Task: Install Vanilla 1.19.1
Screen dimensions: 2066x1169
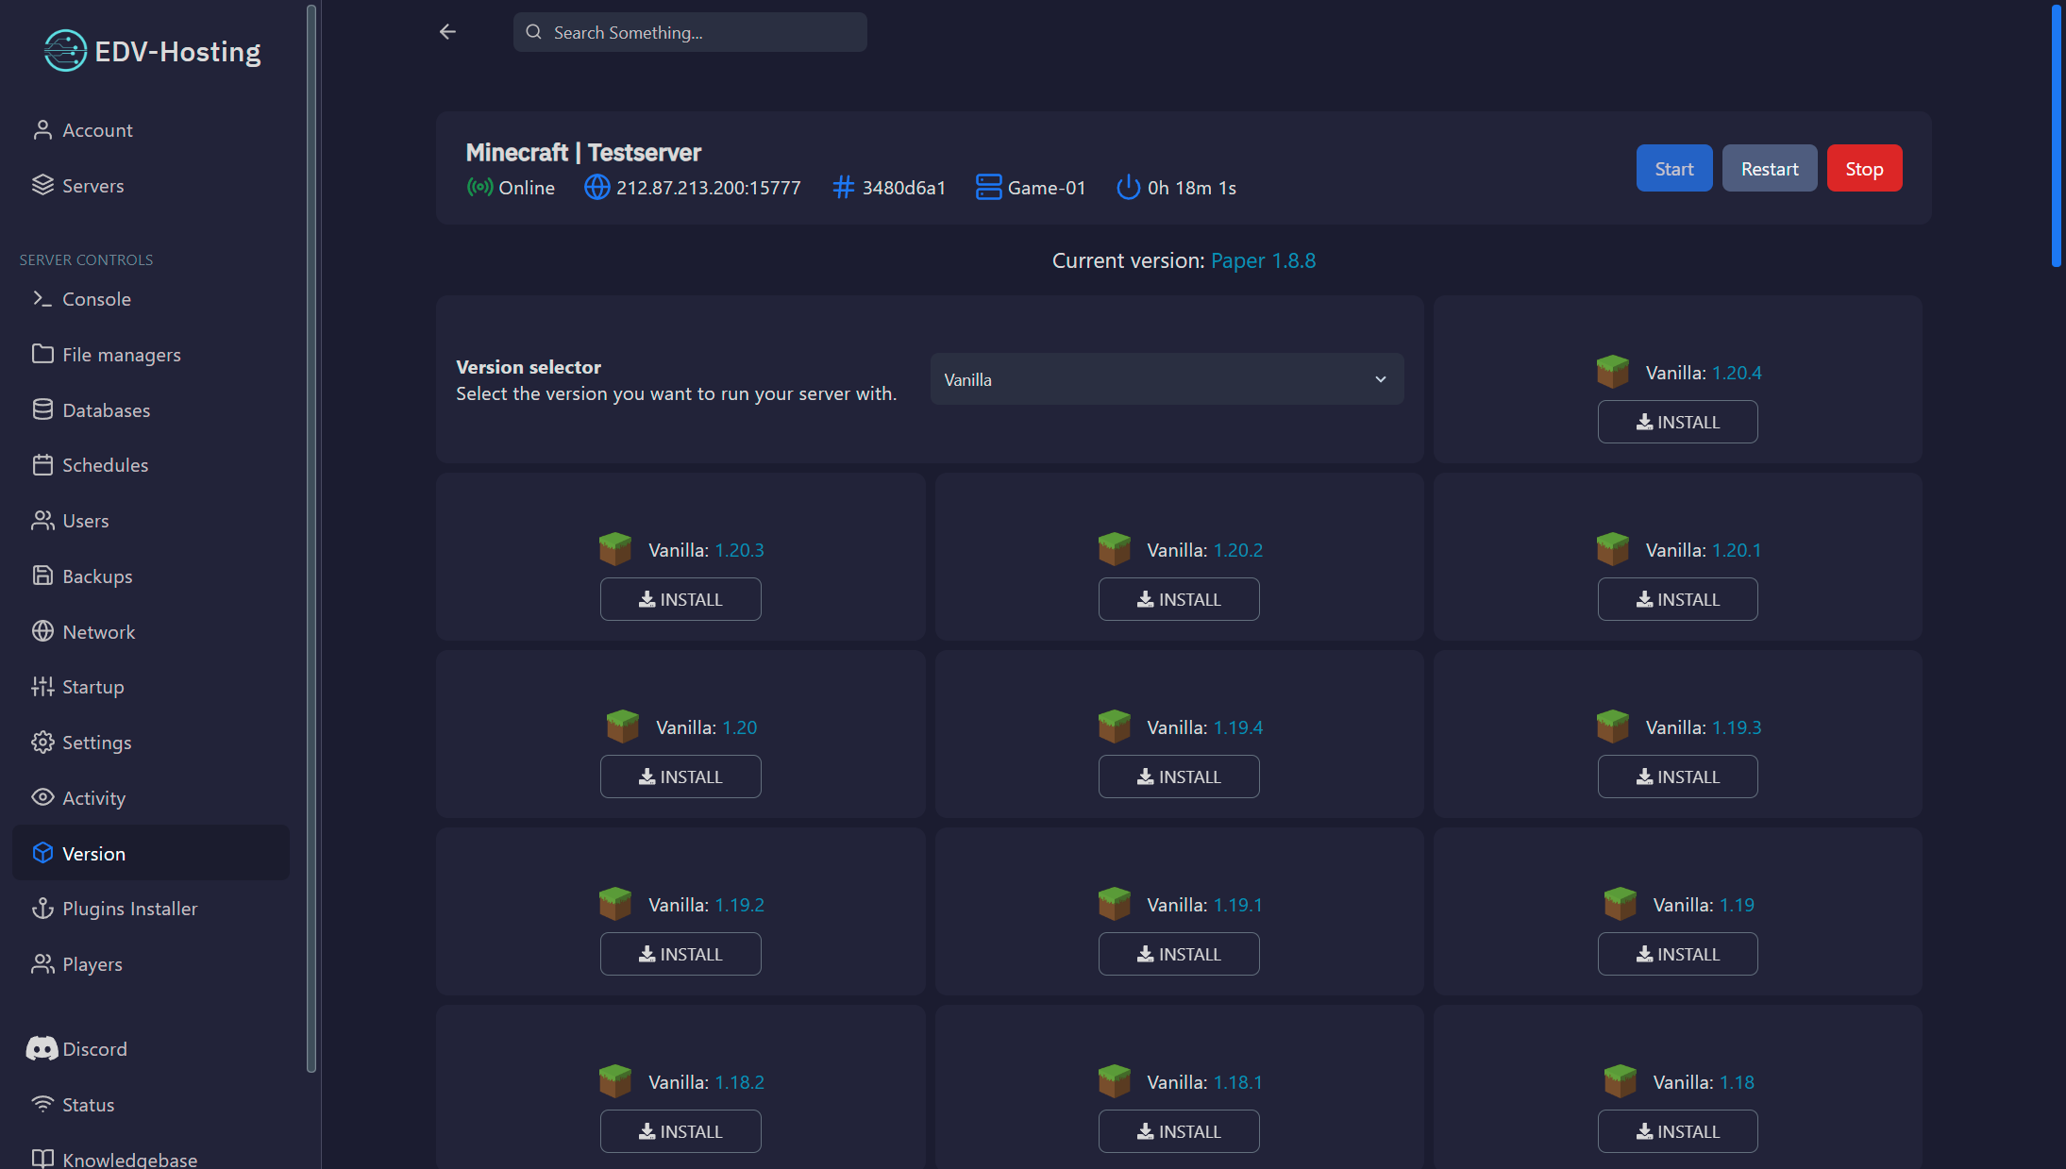Action: click(1179, 954)
